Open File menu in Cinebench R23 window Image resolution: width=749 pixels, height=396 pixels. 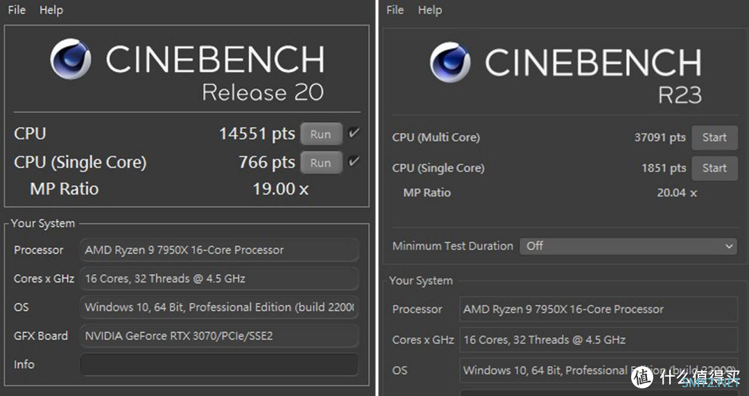pos(395,10)
